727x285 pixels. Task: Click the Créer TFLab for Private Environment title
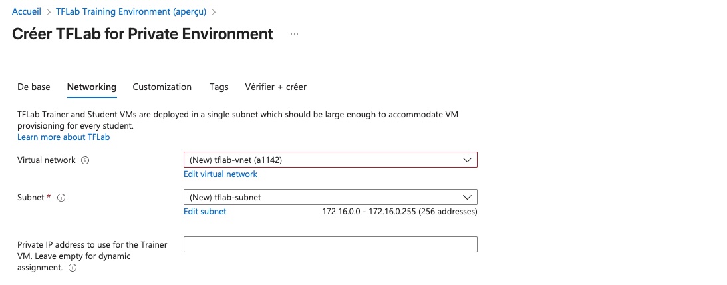click(143, 34)
